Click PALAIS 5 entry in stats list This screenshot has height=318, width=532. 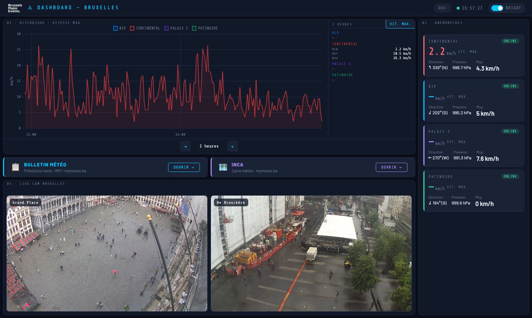tap(341, 64)
